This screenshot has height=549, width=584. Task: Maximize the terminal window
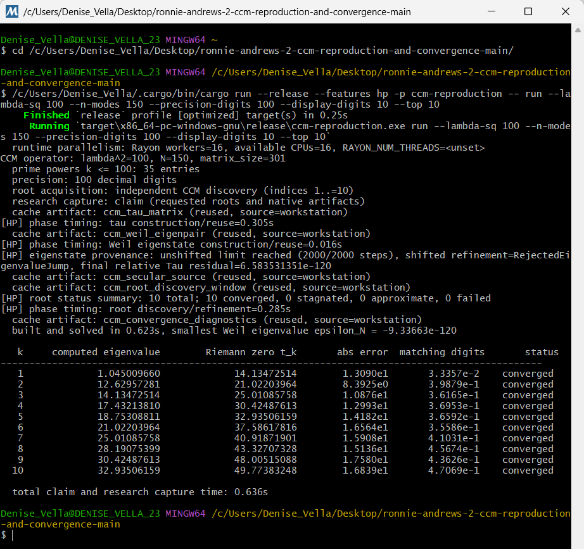click(x=528, y=11)
